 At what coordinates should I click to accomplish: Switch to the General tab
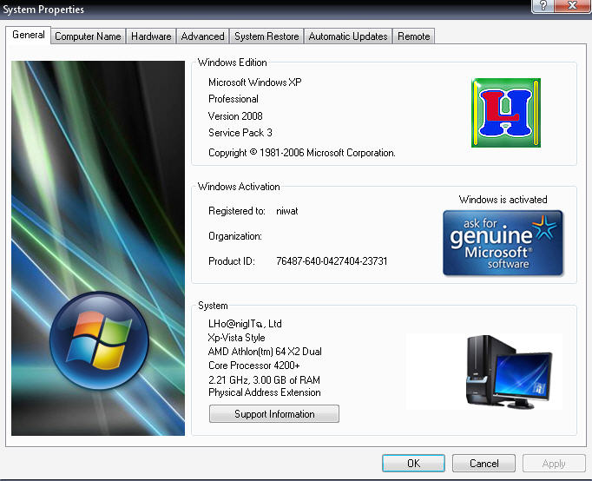(29, 35)
